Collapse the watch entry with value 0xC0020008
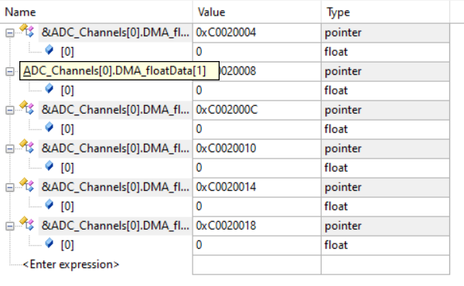 [x=10, y=71]
